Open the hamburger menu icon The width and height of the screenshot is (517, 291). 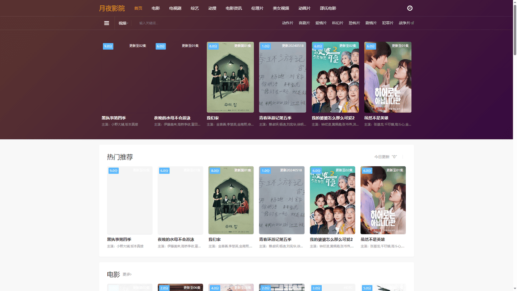click(x=107, y=23)
